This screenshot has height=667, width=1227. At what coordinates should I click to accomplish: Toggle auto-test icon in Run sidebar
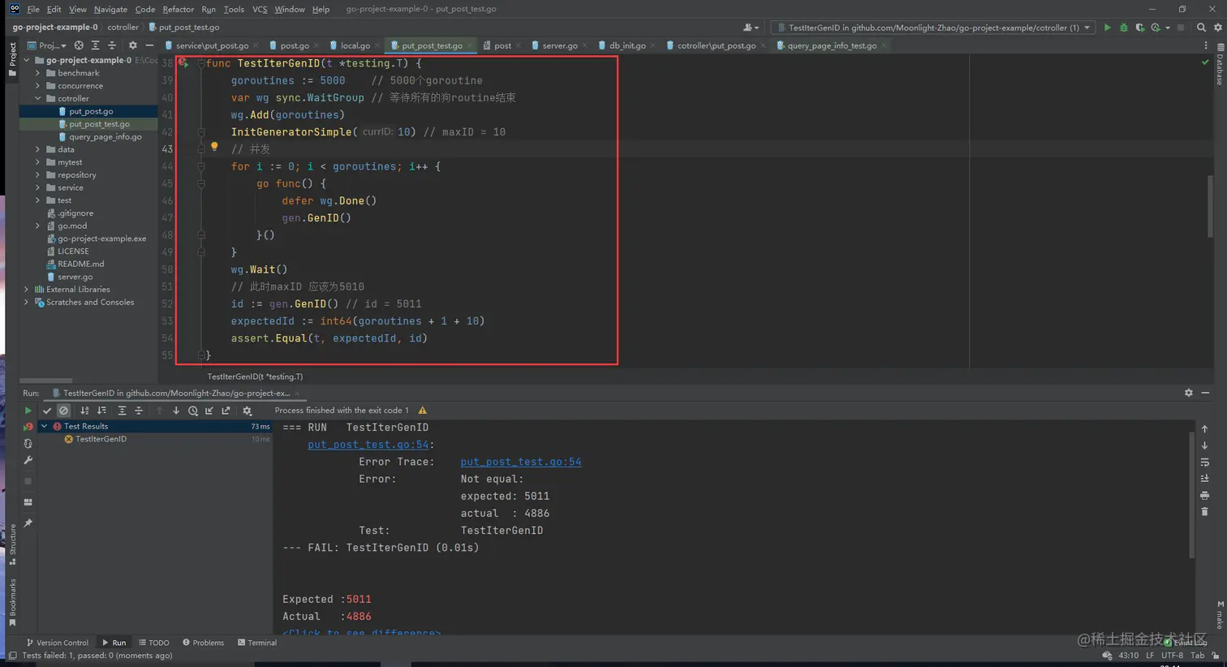click(28, 444)
